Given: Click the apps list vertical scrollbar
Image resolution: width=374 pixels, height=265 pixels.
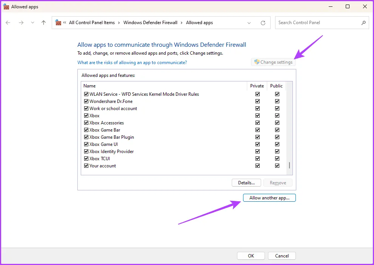Looking at the screenshot, I should 289,129.
